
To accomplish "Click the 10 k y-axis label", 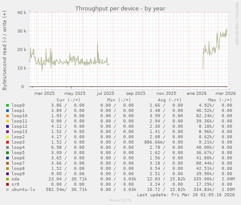I will 22,68.
